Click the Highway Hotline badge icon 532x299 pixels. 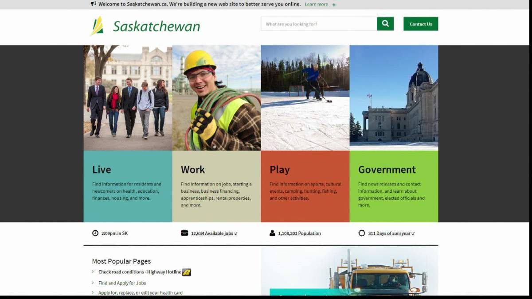point(188,272)
